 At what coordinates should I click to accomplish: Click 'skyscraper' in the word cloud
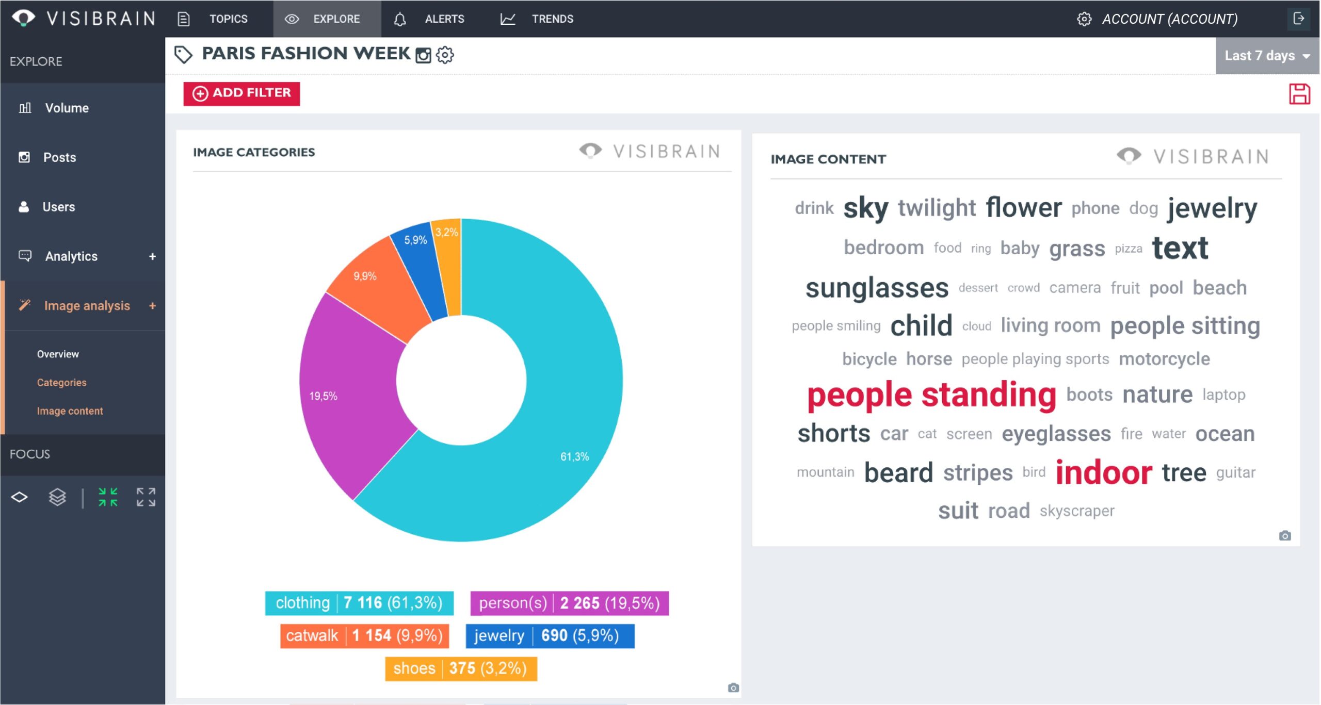pyautogui.click(x=1077, y=511)
